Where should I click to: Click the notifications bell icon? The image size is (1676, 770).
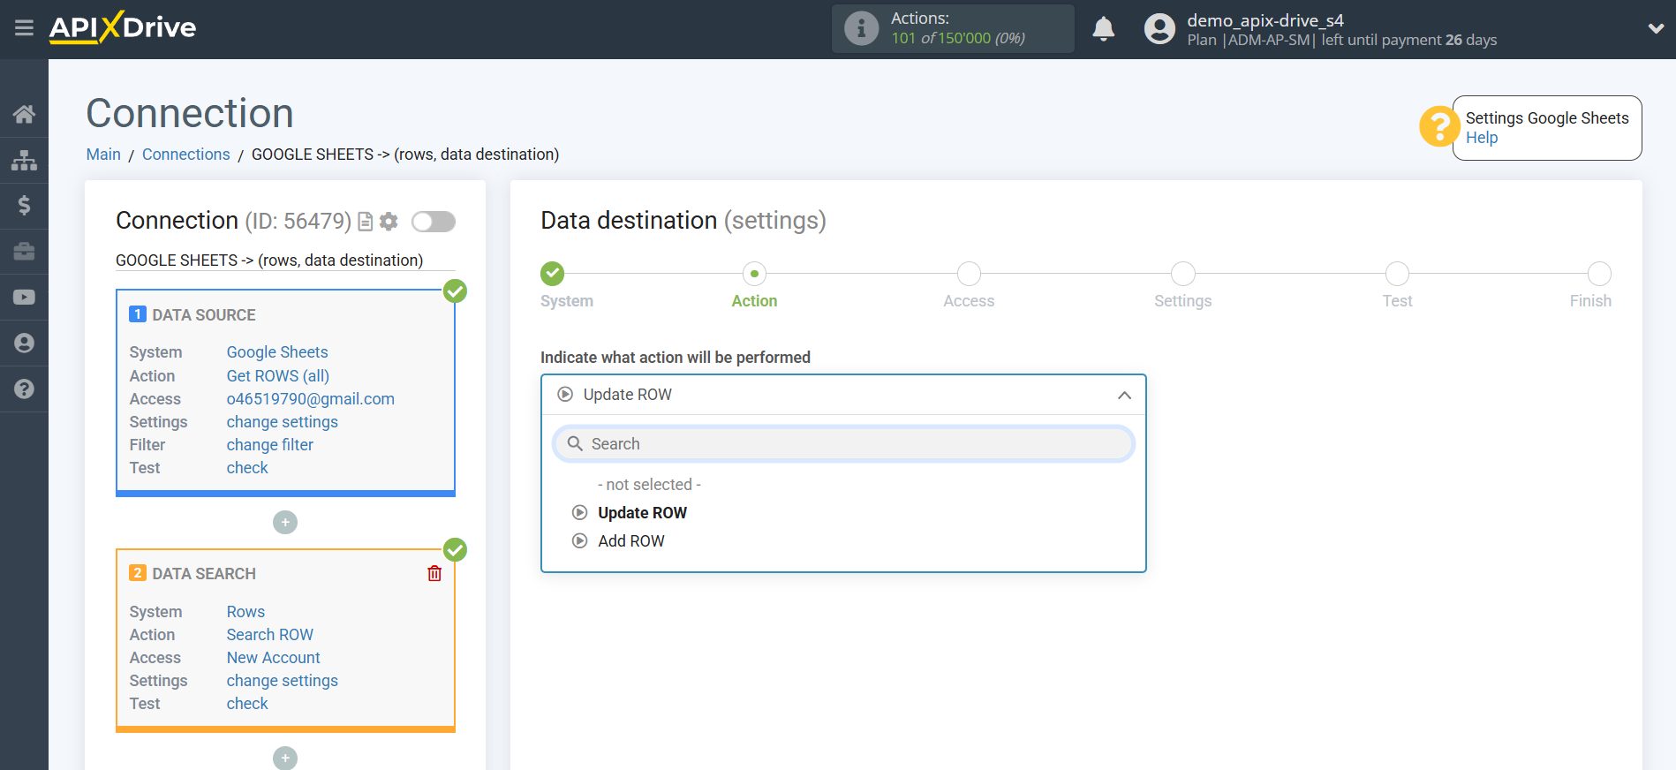tap(1103, 29)
